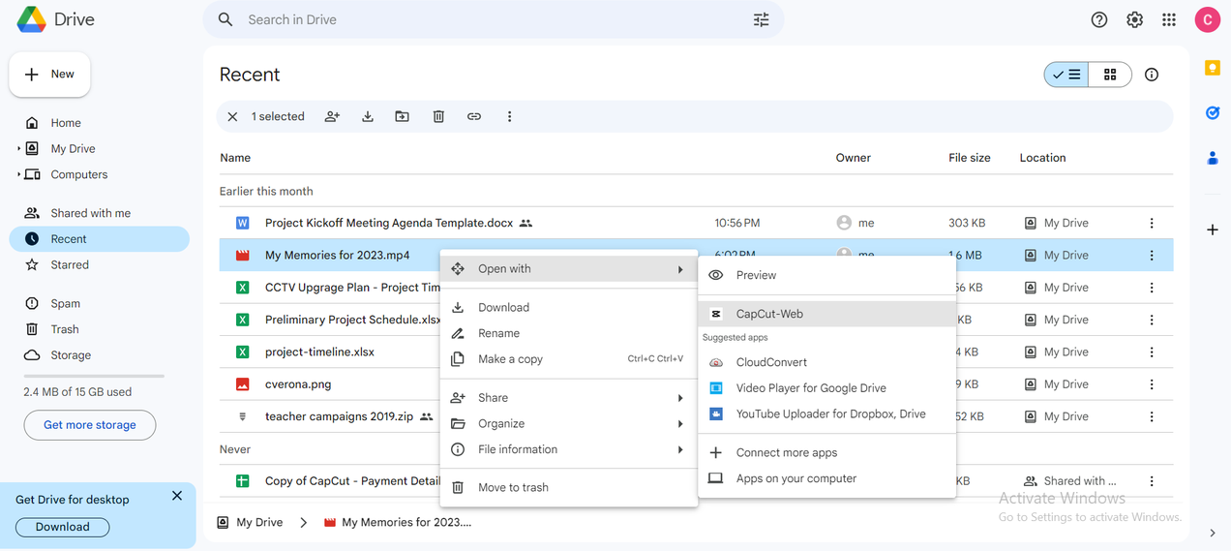The width and height of the screenshot is (1231, 551).
Task: Choose Rename from context menu
Action: (569, 333)
